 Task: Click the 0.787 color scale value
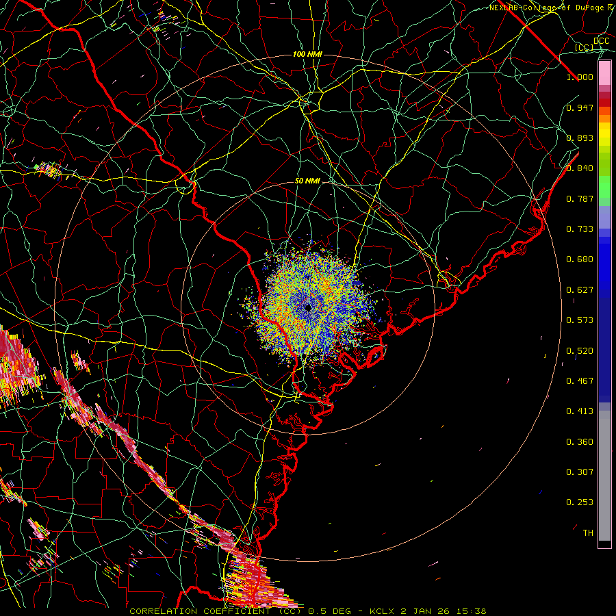[580, 198]
